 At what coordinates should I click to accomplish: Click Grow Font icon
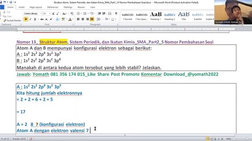point(53,14)
